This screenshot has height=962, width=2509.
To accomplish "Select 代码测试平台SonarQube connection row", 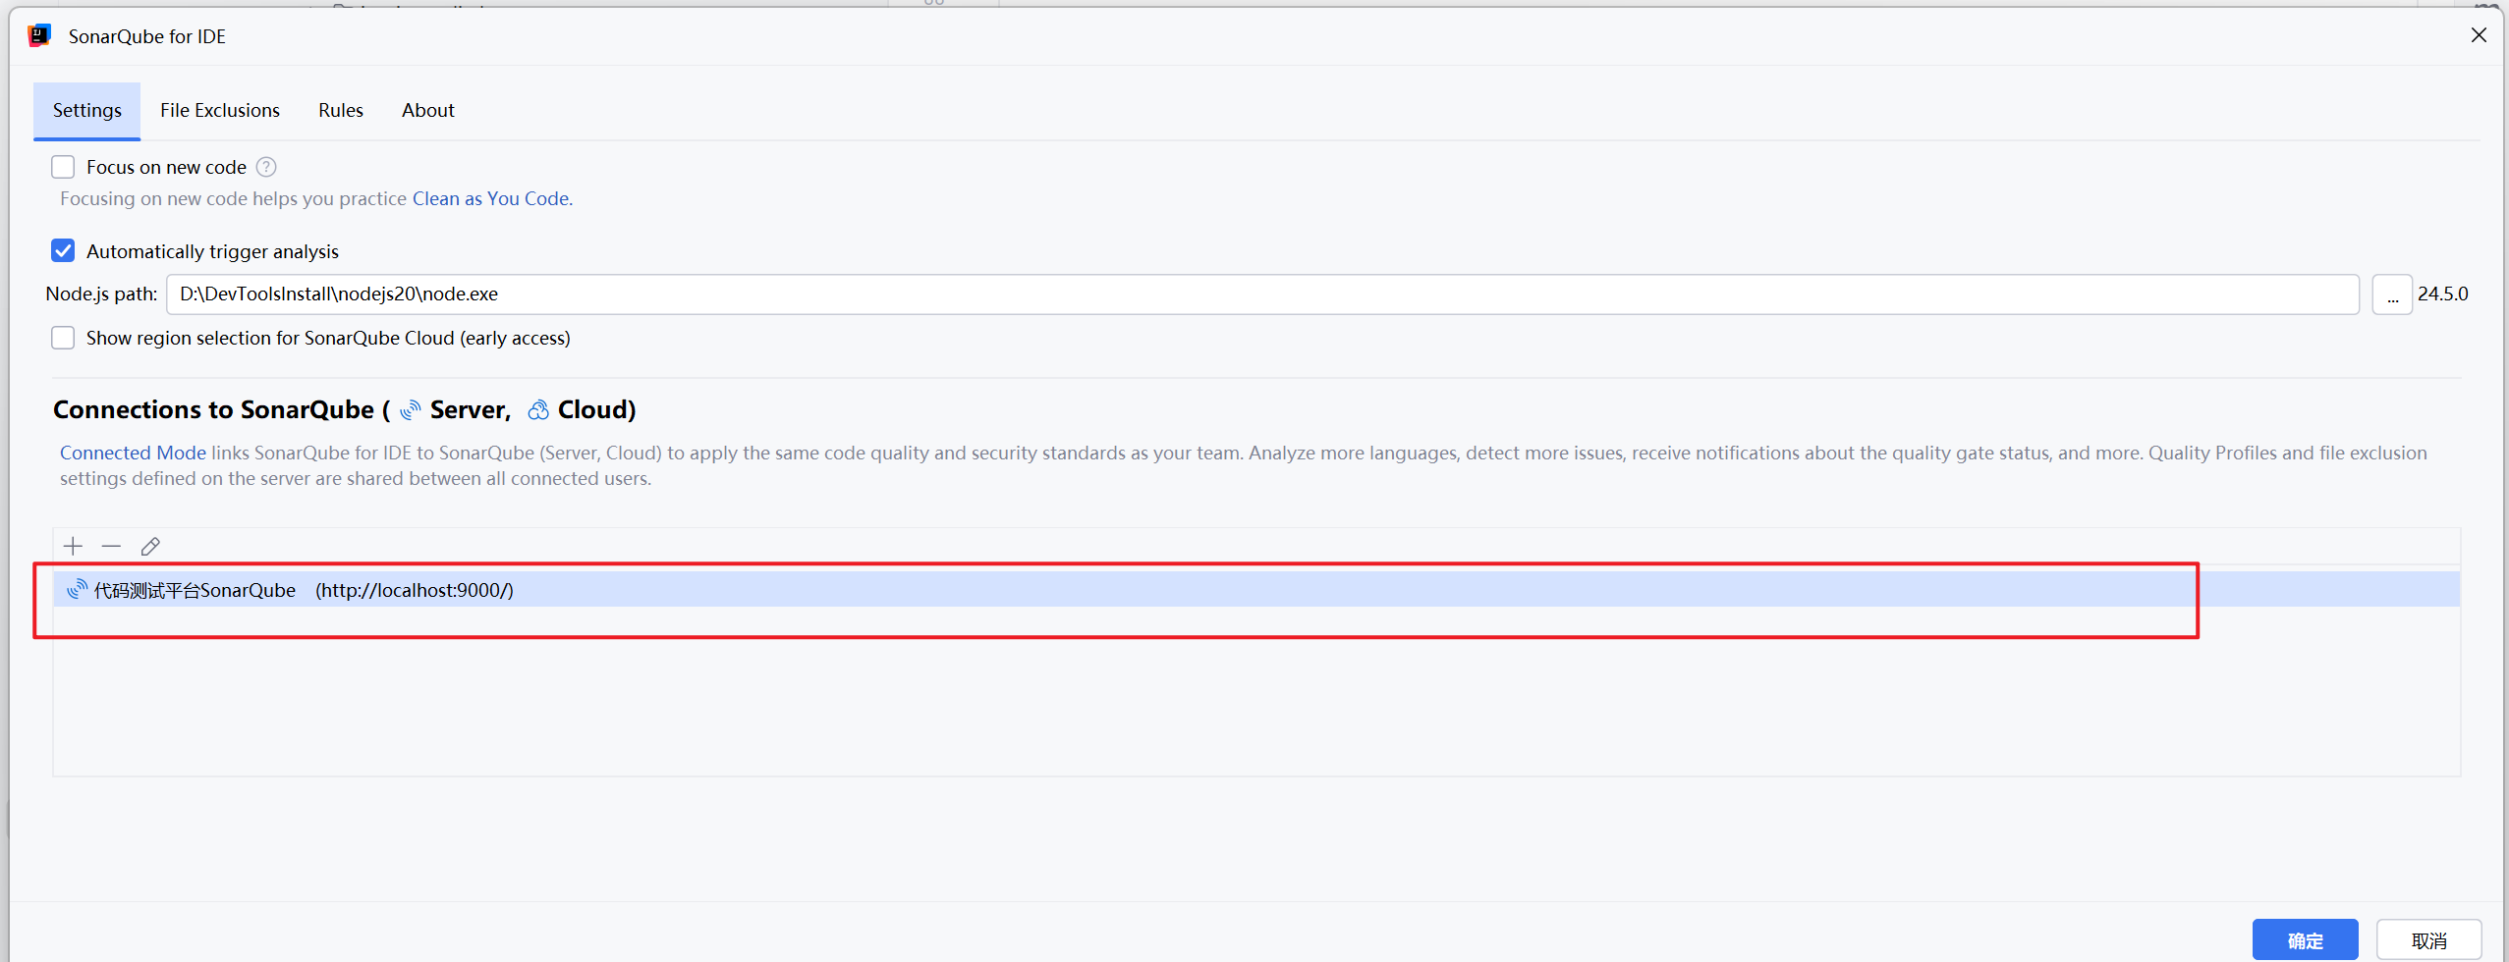I will 1256,589.
